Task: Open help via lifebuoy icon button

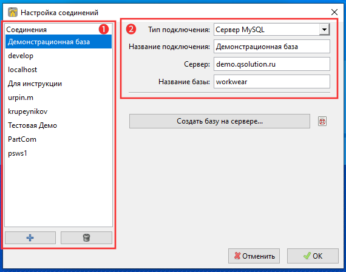Action: [x=322, y=121]
